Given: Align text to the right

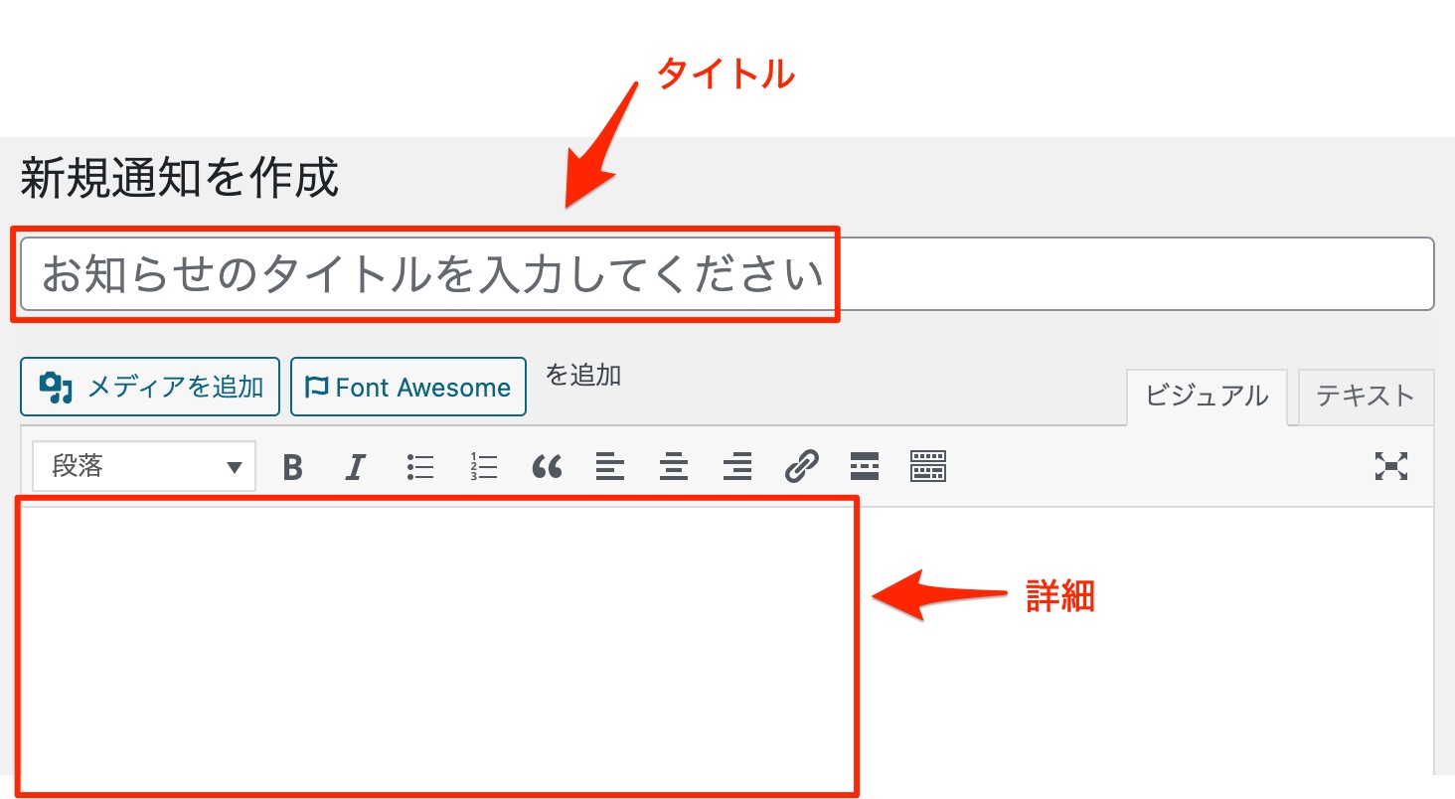Looking at the screenshot, I should point(737,466).
